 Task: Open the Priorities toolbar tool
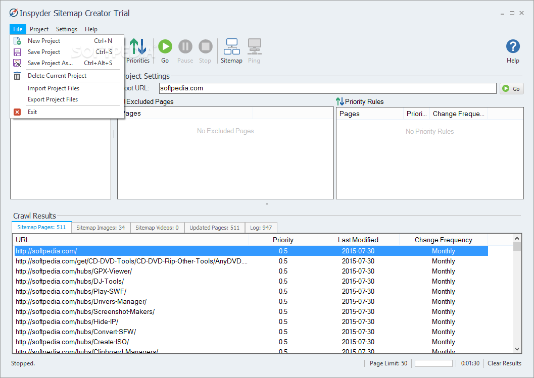coord(138,51)
